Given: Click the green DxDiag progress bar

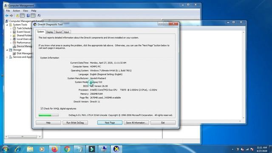Looking at the screenshot, I should point(48,115).
